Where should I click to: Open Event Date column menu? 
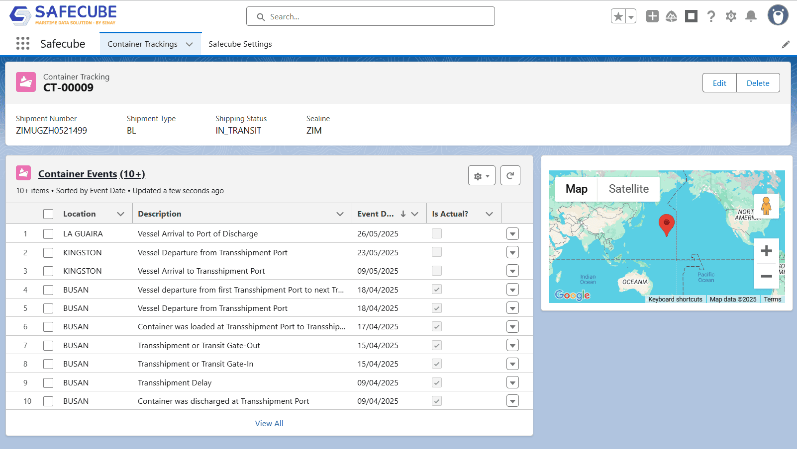pyautogui.click(x=415, y=214)
